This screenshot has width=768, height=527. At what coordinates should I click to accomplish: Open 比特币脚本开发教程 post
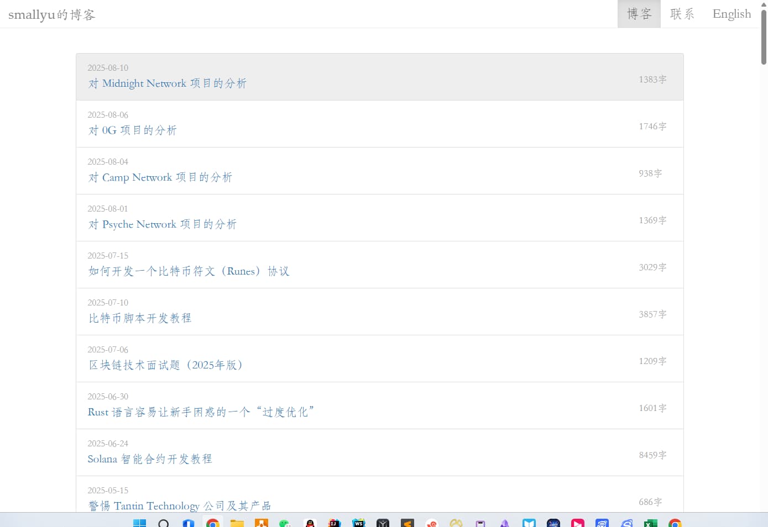140,318
